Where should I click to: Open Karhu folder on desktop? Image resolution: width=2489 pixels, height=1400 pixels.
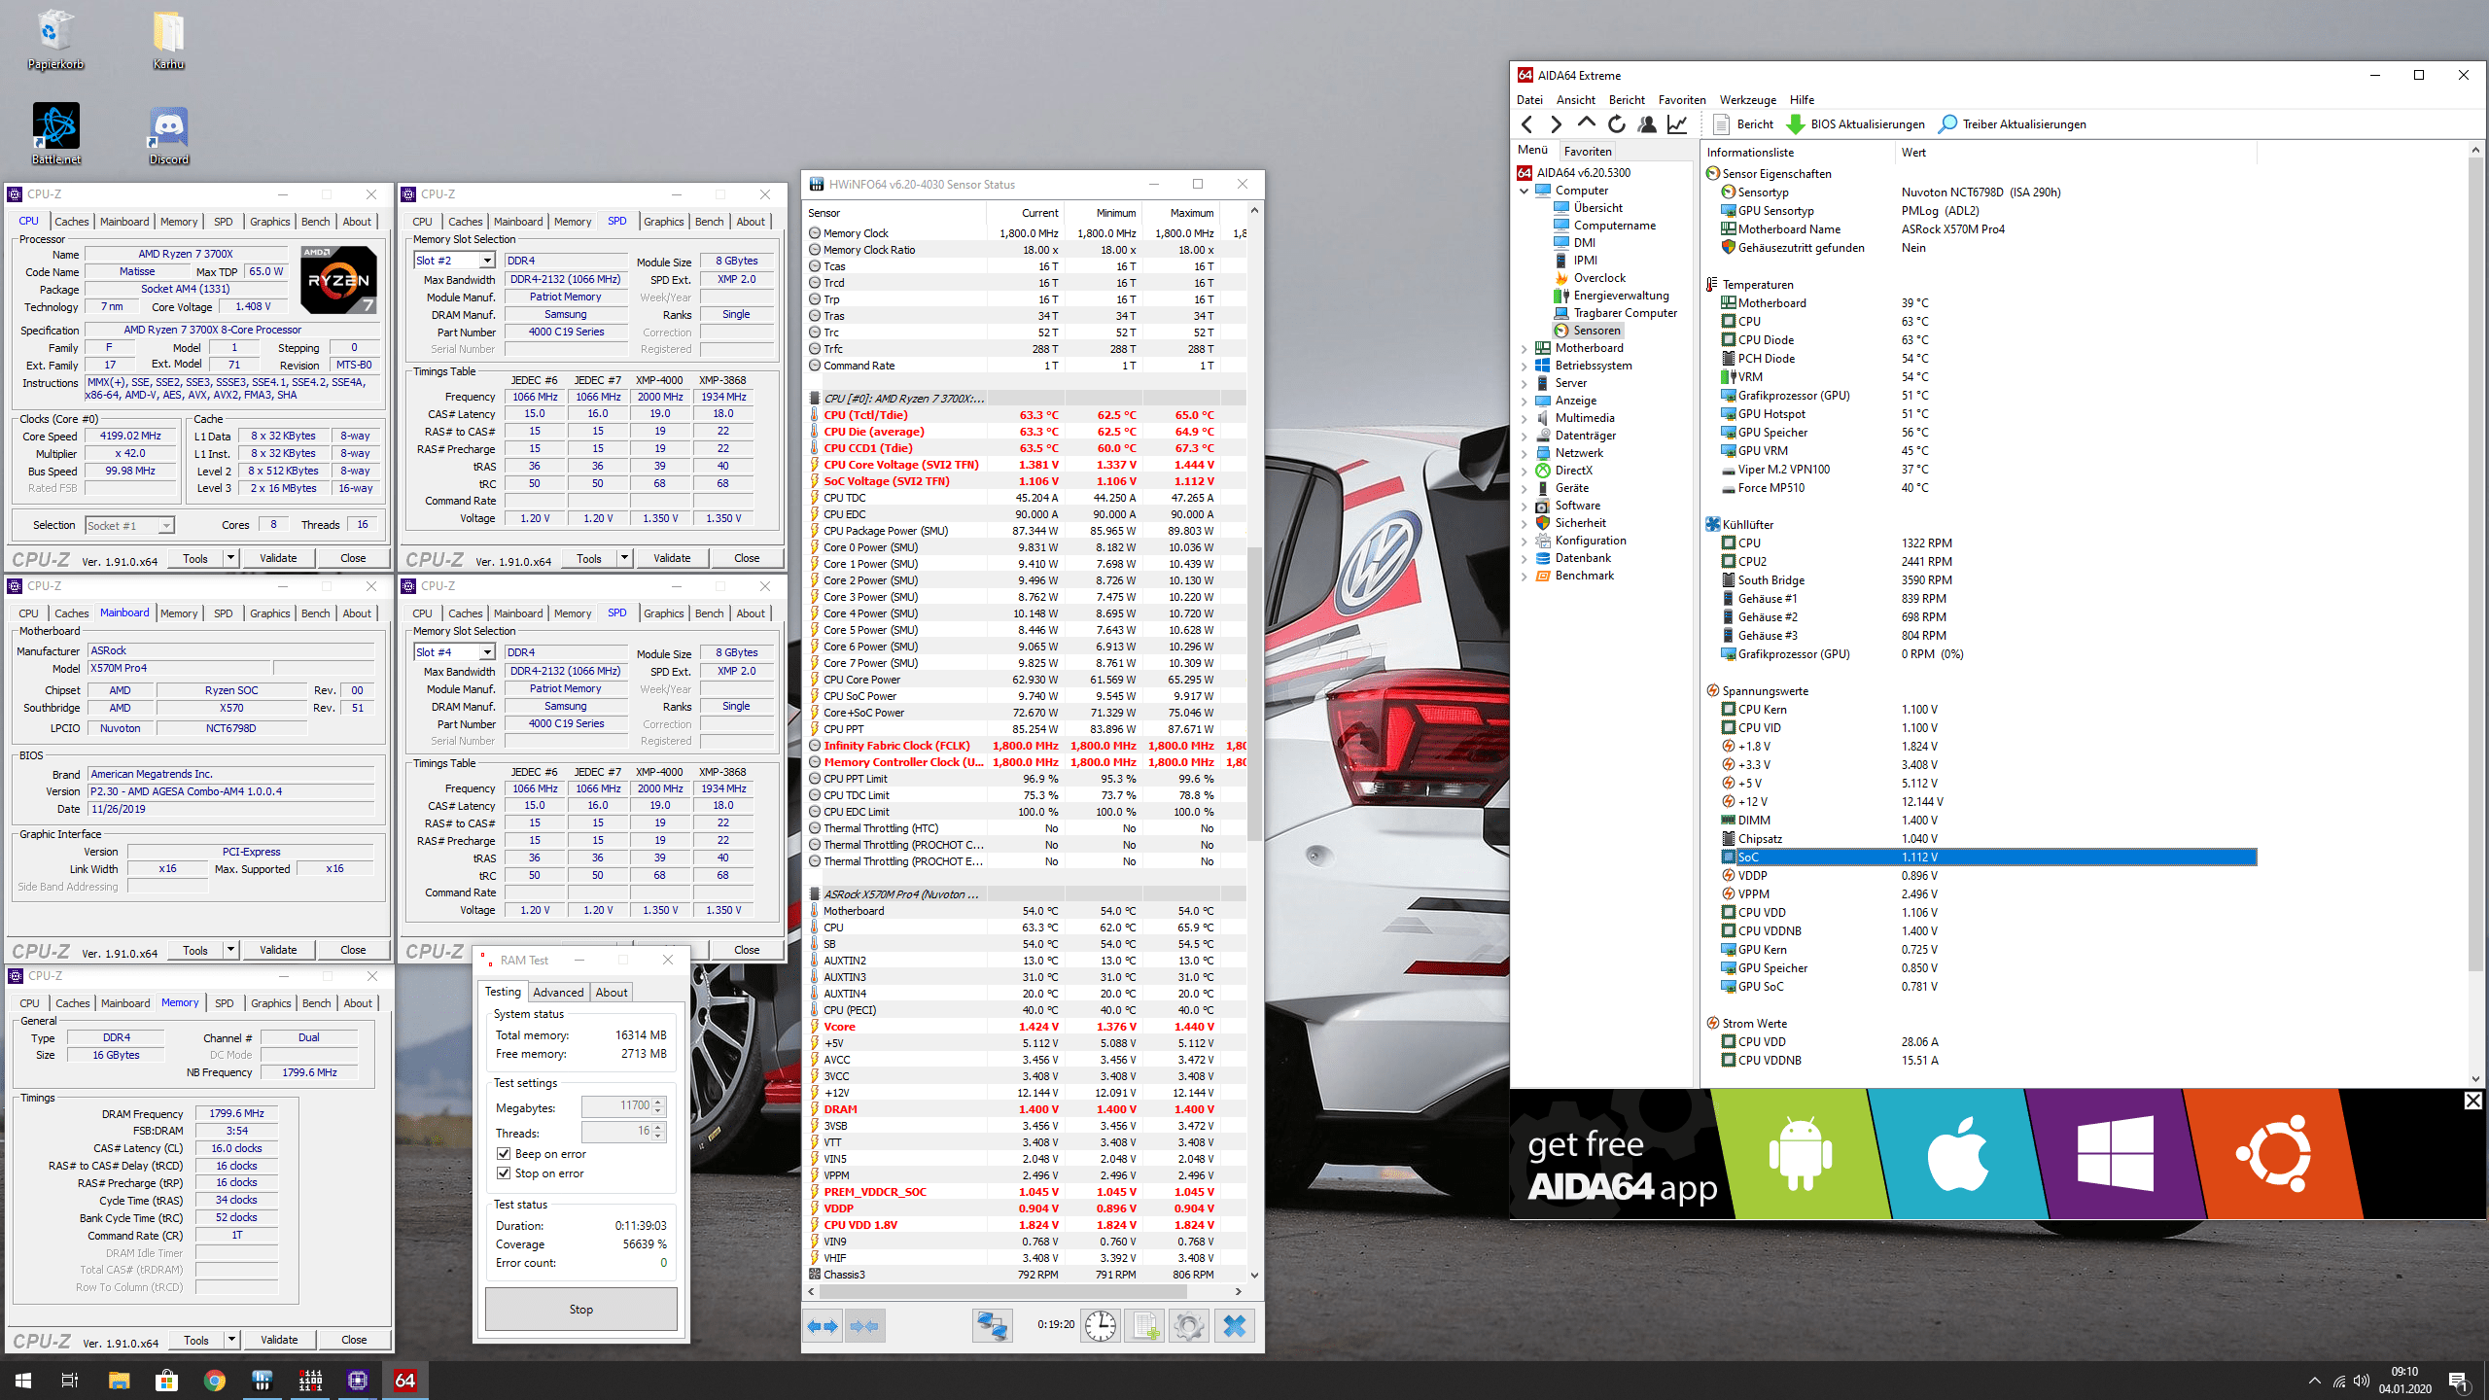168,40
